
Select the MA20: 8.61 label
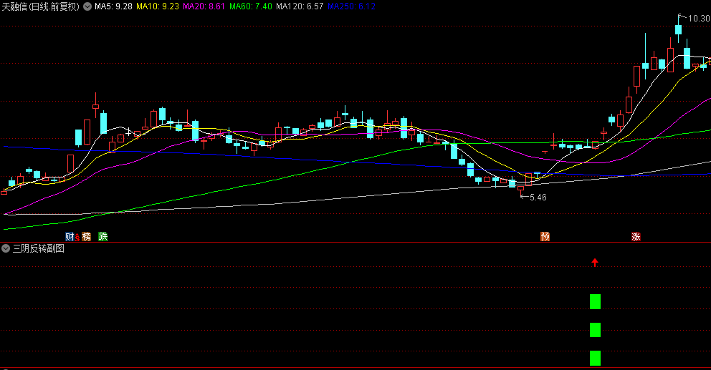coord(204,6)
